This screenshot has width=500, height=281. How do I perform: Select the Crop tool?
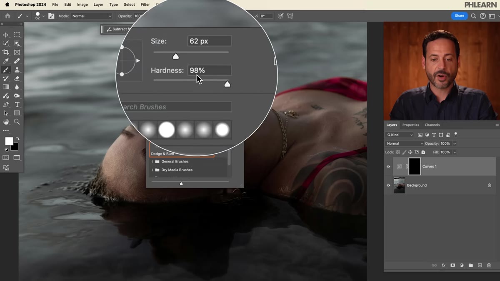pyautogui.click(x=6, y=52)
